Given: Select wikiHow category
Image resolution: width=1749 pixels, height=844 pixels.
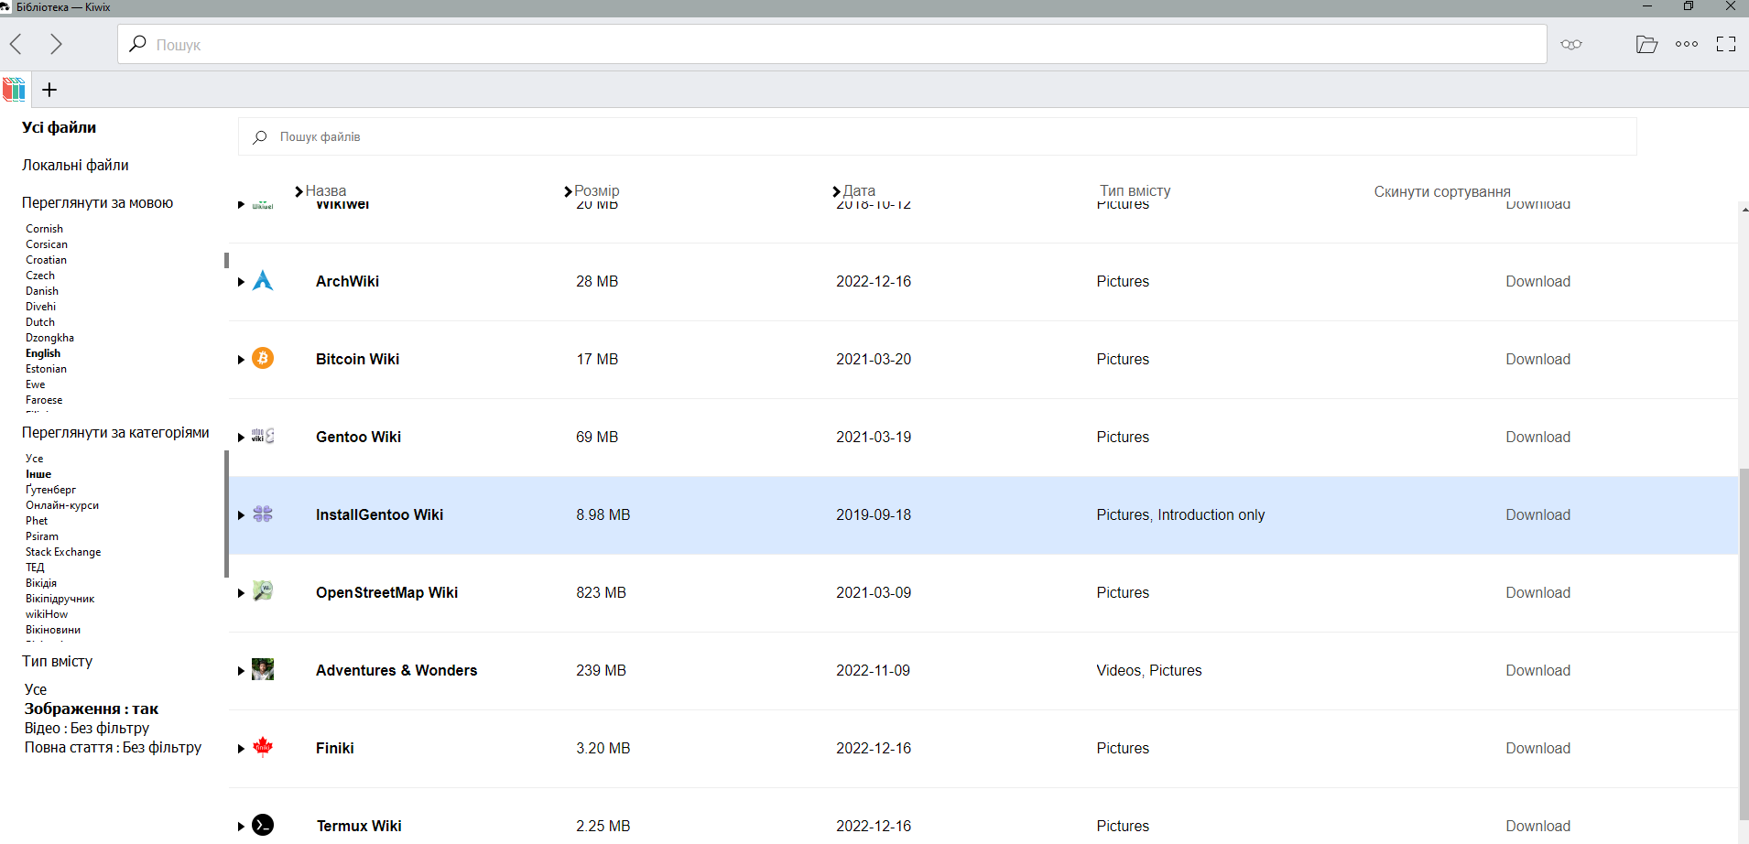Looking at the screenshot, I should (47, 614).
